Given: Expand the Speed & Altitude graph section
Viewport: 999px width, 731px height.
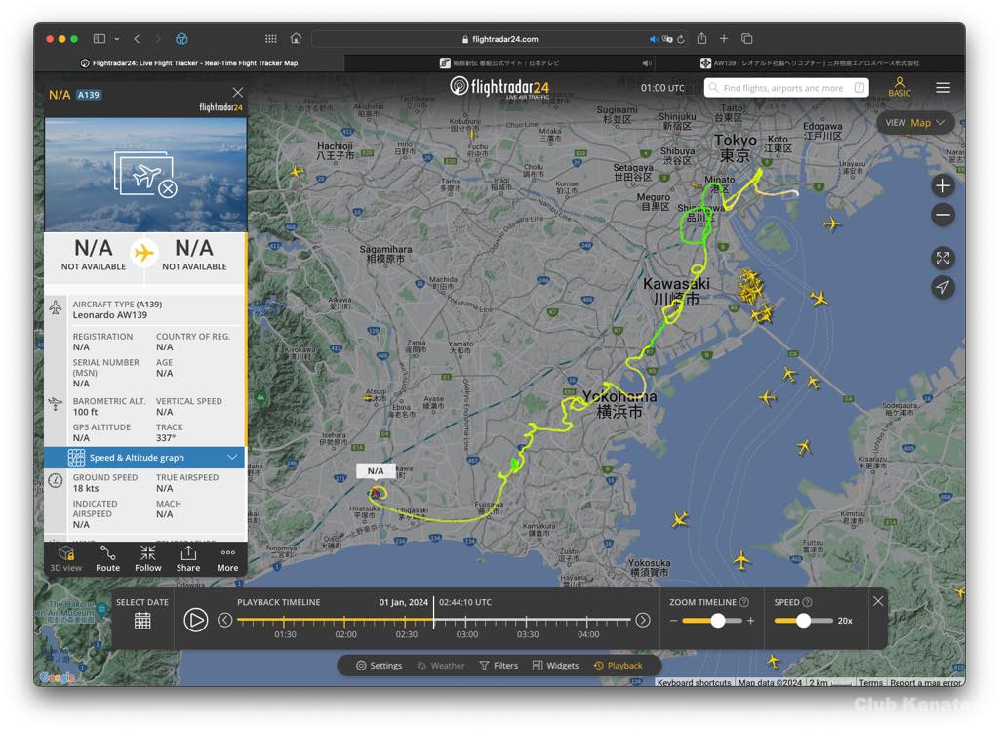Looking at the screenshot, I should (144, 458).
